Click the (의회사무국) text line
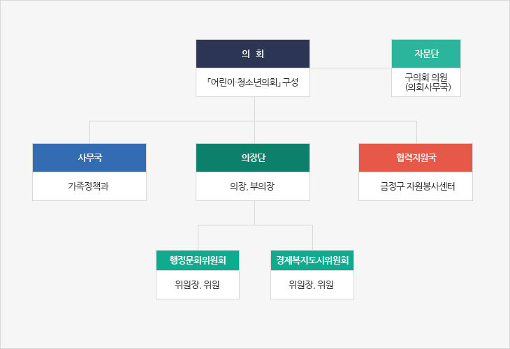Viewport: 510px width, 349px height. [x=426, y=87]
